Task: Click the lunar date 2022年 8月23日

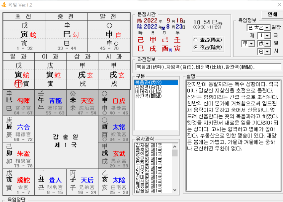Action: pos(161,27)
